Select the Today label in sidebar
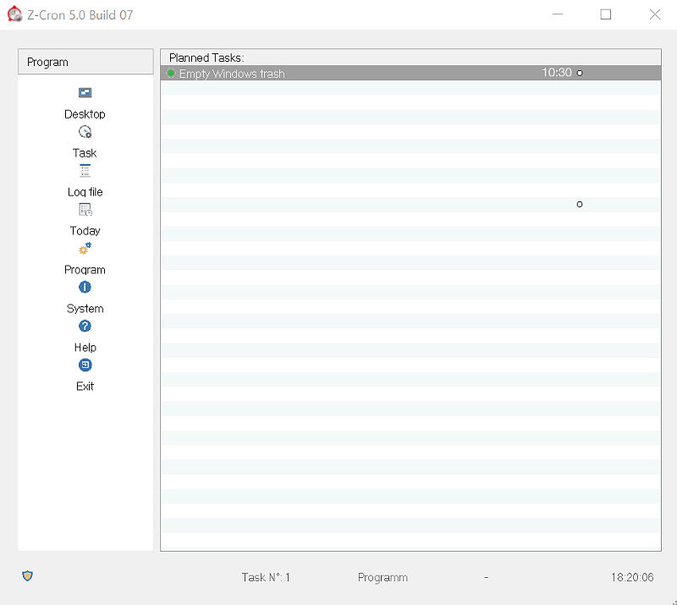Image resolution: width=677 pixels, height=605 pixels. pos(85,231)
